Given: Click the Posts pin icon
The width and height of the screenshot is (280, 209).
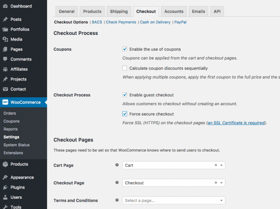Looking at the screenshot, I should [5, 20].
